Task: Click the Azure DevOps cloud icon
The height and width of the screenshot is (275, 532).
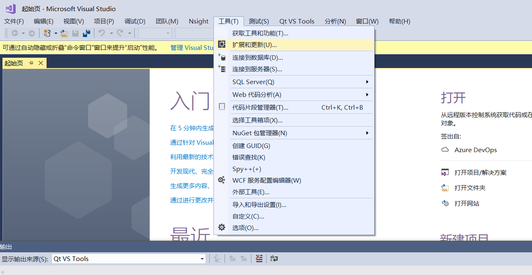Action: click(x=445, y=150)
